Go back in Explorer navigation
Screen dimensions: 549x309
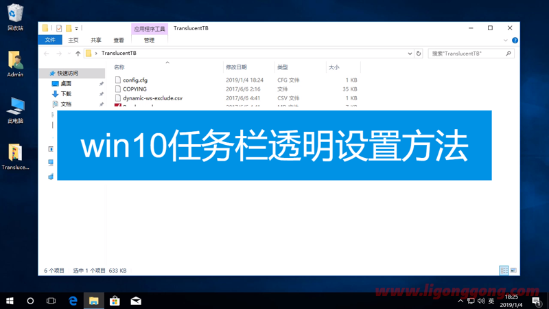47,54
